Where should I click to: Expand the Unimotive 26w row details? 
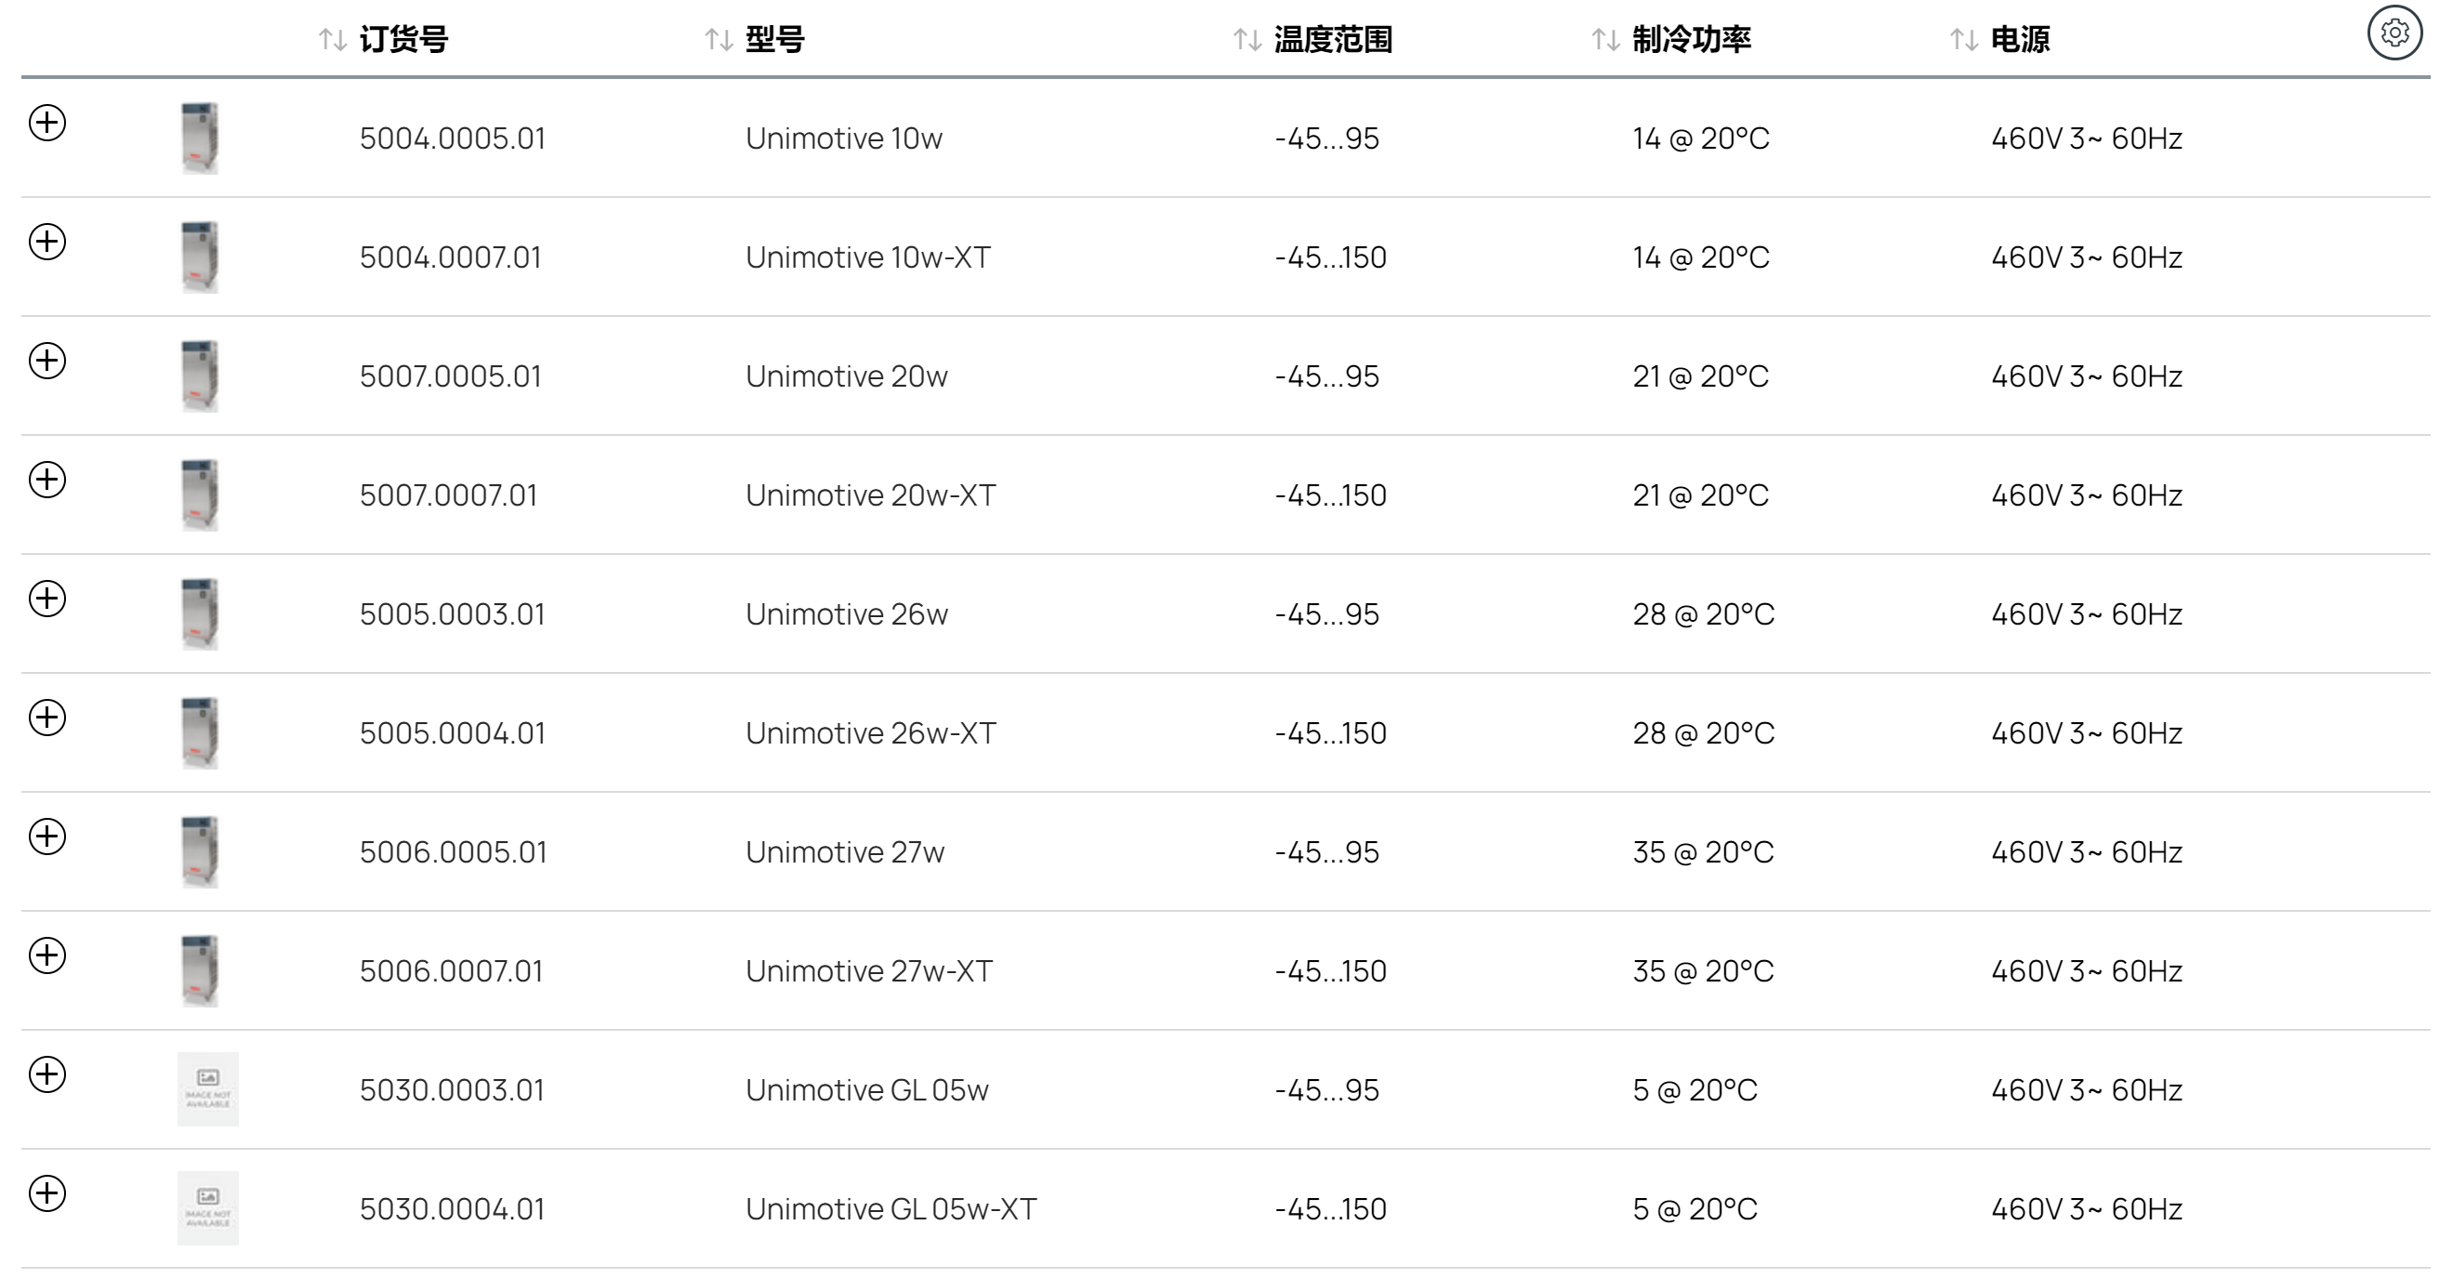pos(47,598)
